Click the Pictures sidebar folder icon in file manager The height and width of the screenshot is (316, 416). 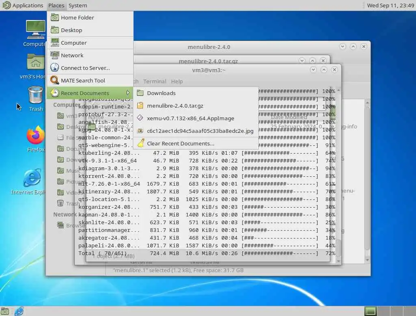(x=61, y=182)
